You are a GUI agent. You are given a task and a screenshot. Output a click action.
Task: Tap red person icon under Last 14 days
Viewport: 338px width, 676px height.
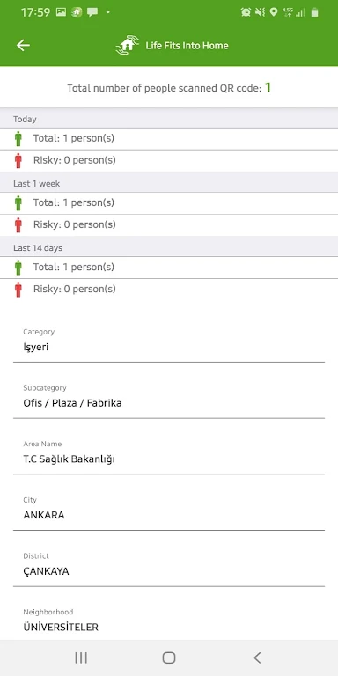coord(18,290)
